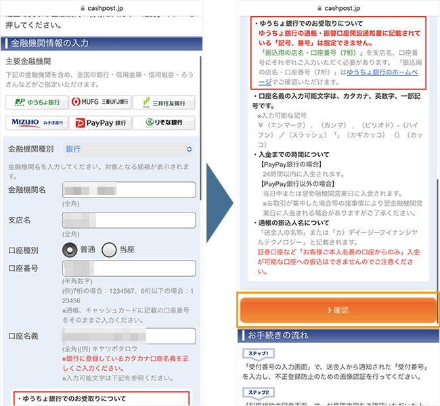This screenshot has width=440, height=406.
Task: Open the ゆうちょ銀行のホームページ link
Action: (x=382, y=72)
